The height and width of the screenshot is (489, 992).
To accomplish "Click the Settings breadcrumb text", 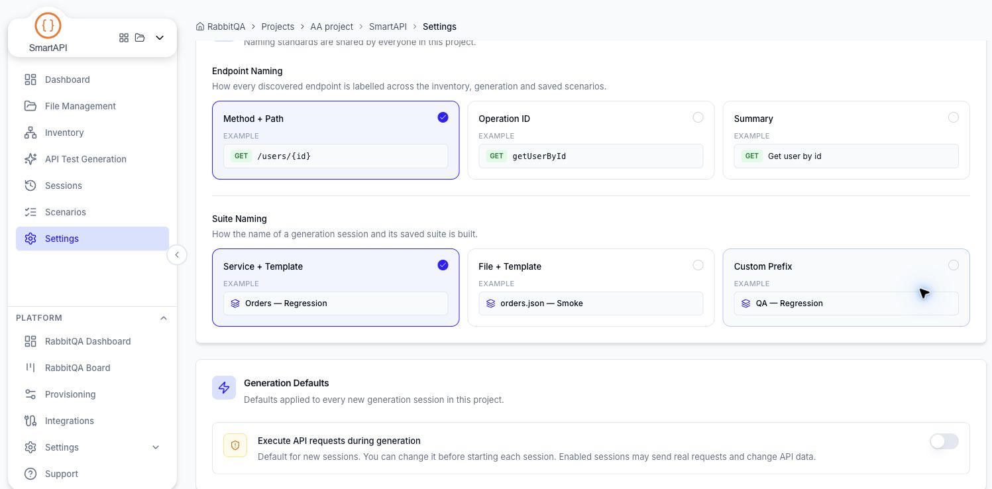I will point(439,27).
